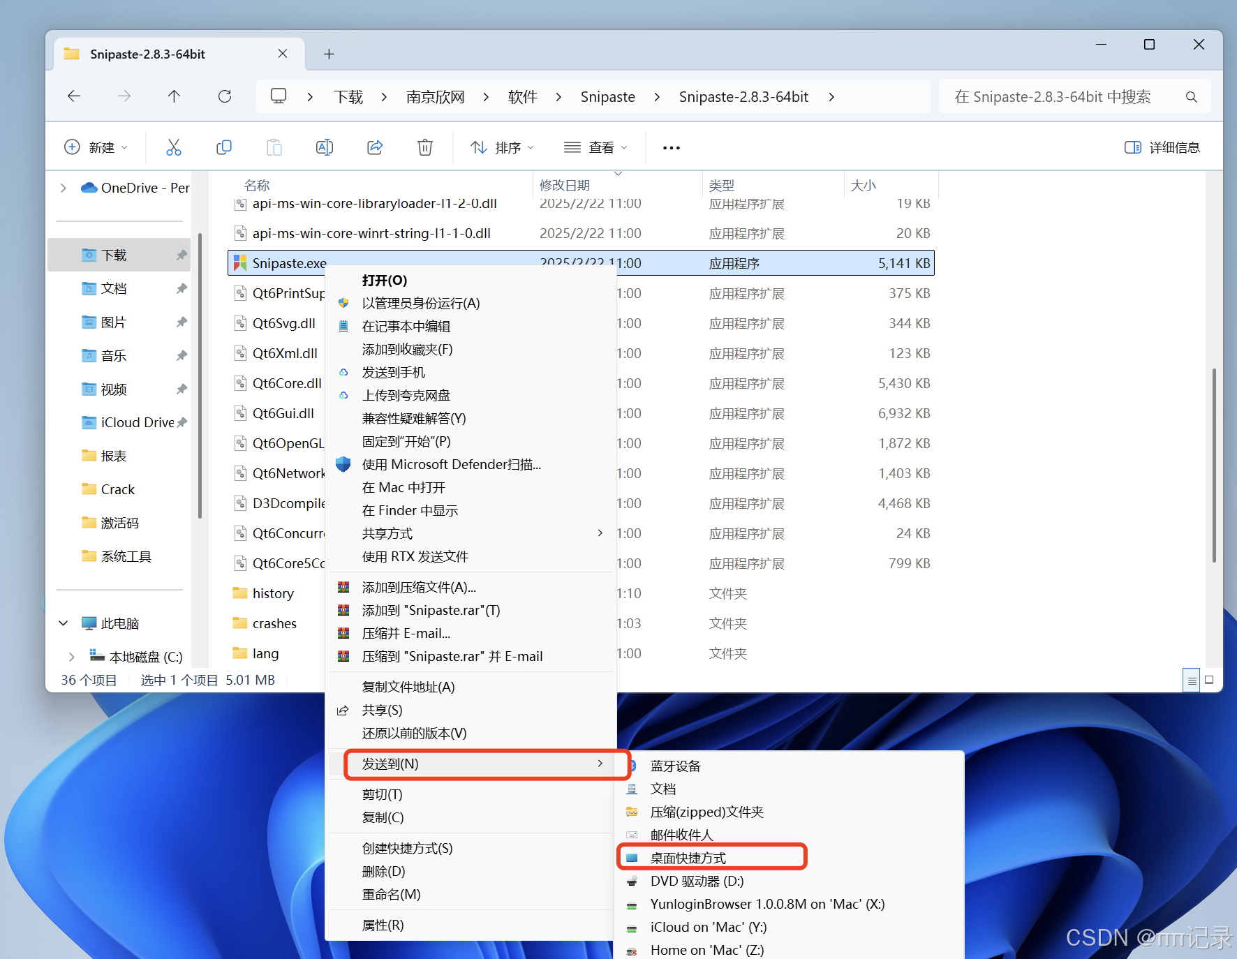The height and width of the screenshot is (959, 1237).
Task: Switch to large thumbnails view icon in status bar
Action: pos(1209,680)
